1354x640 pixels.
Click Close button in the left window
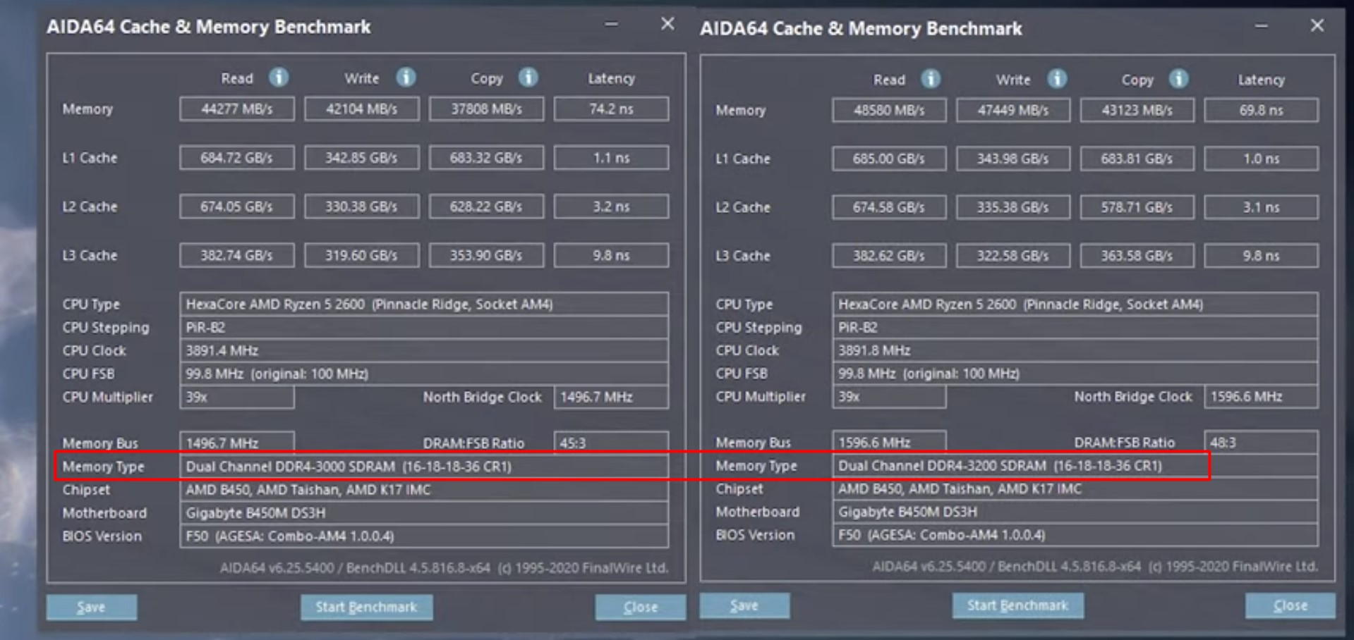[640, 607]
